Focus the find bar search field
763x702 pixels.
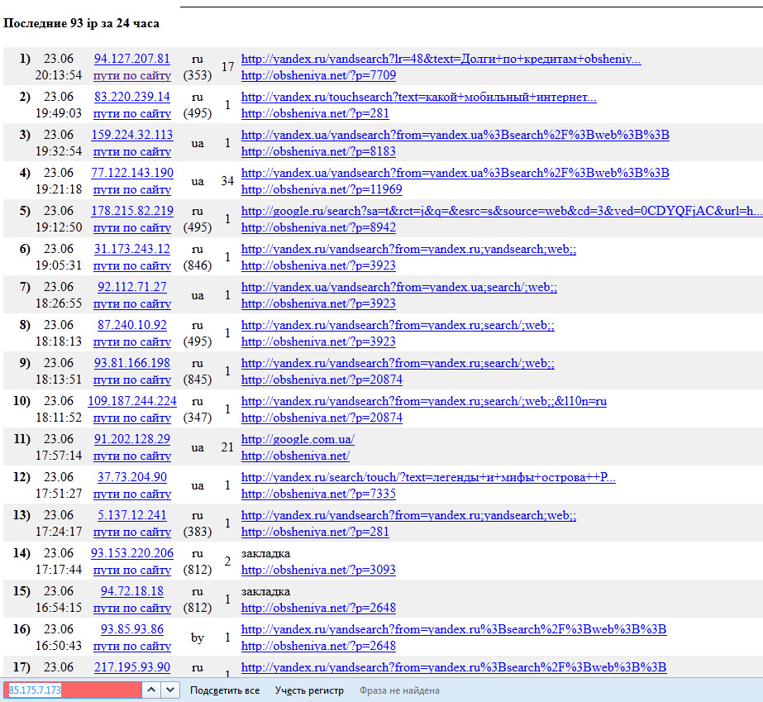[73, 690]
